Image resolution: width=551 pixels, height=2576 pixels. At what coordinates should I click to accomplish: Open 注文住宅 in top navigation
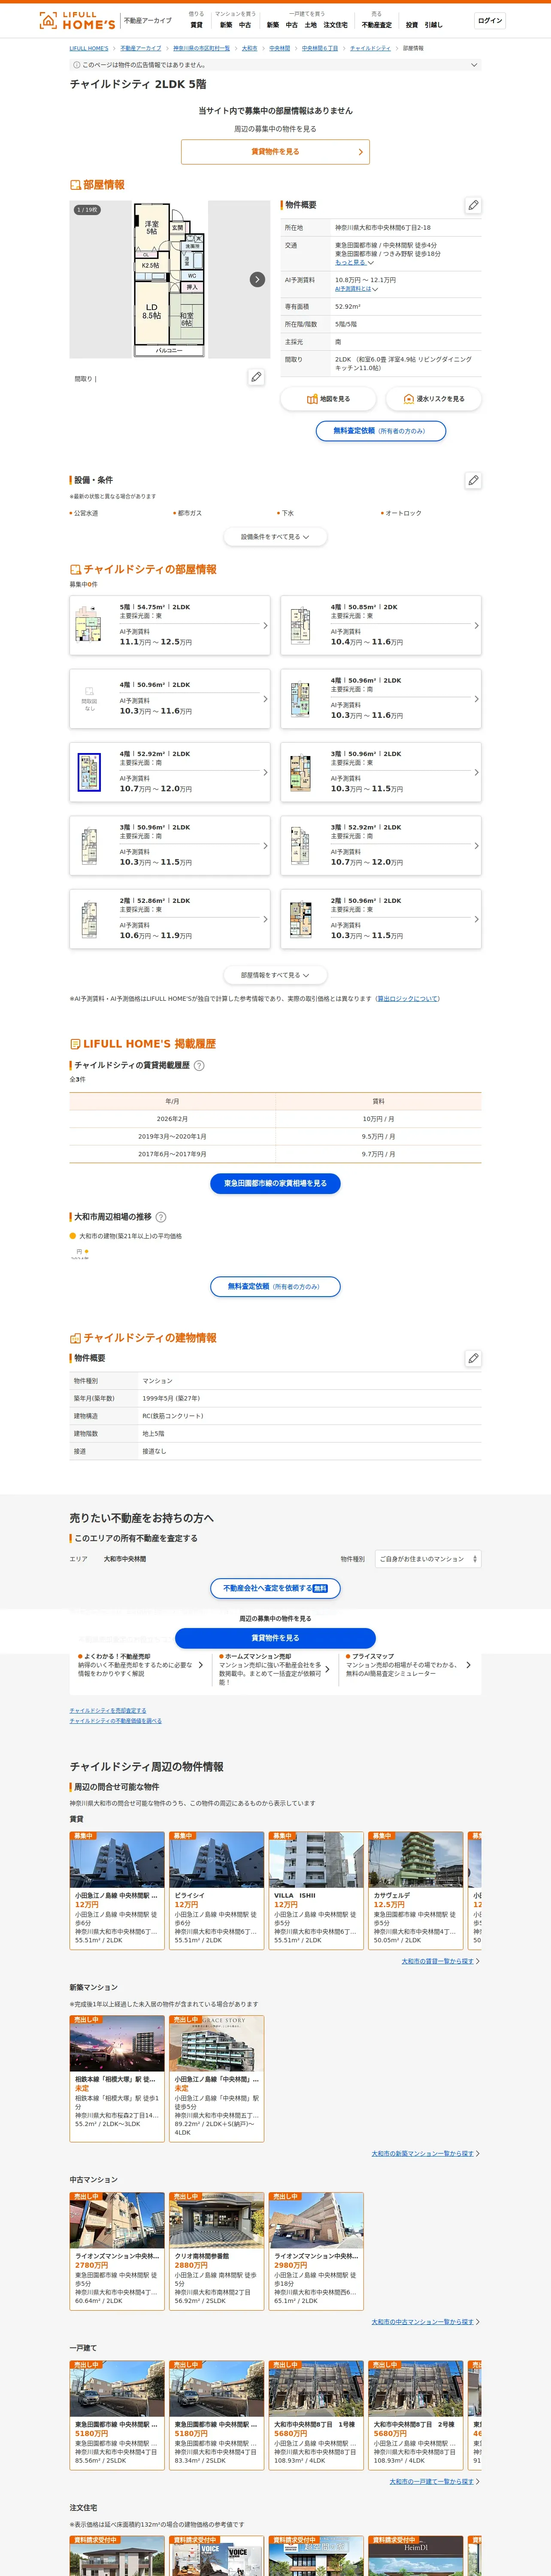pyautogui.click(x=336, y=25)
